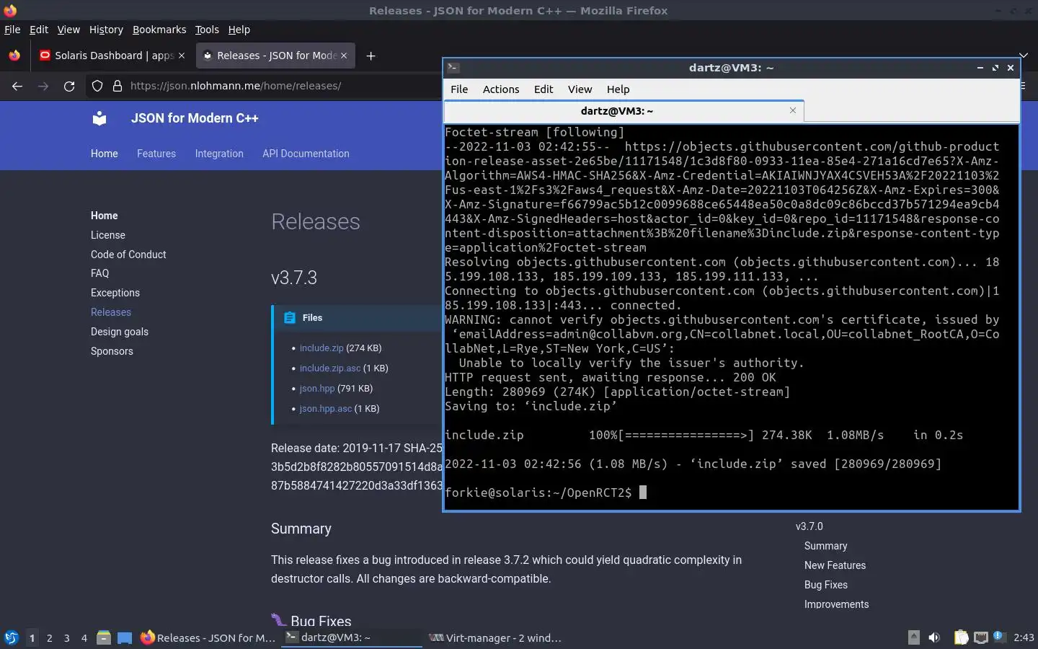Switch to the Solaris Dashboard tab
1038x649 pixels.
pyautogui.click(x=112, y=56)
